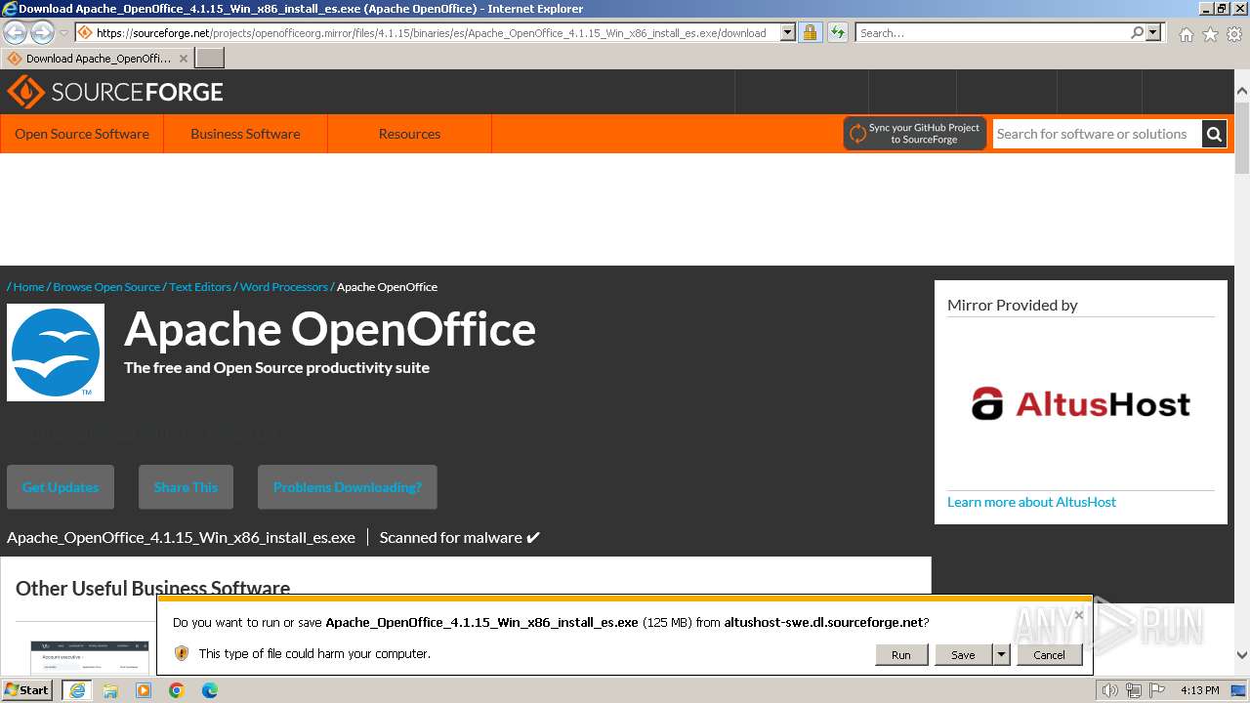Close the Download Apache_OpenOffi tab

184,59
